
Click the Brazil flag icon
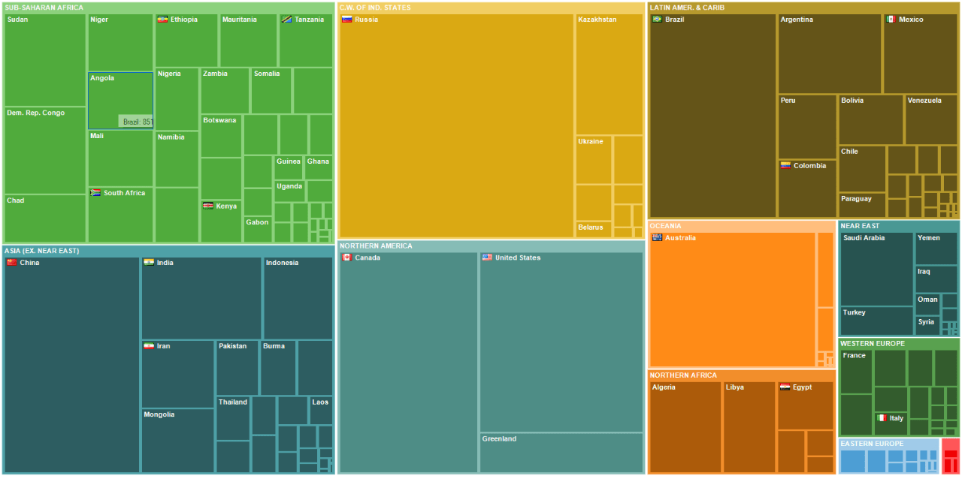click(657, 20)
